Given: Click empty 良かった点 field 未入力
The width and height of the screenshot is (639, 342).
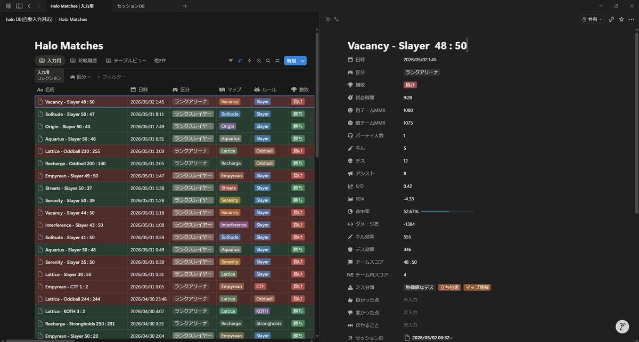Looking at the screenshot, I should click(411, 300).
